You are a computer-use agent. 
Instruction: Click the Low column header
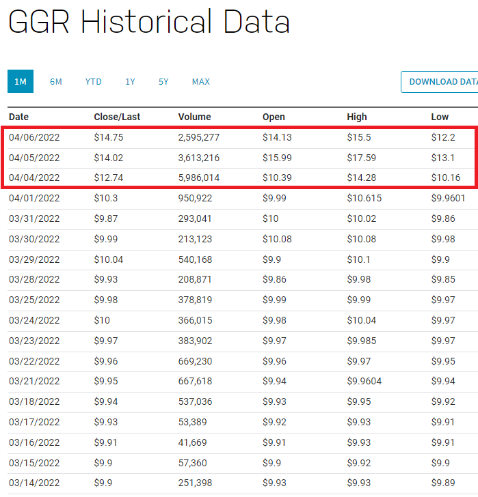click(x=440, y=117)
